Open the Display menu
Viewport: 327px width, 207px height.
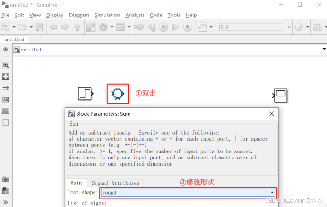(x=55, y=15)
